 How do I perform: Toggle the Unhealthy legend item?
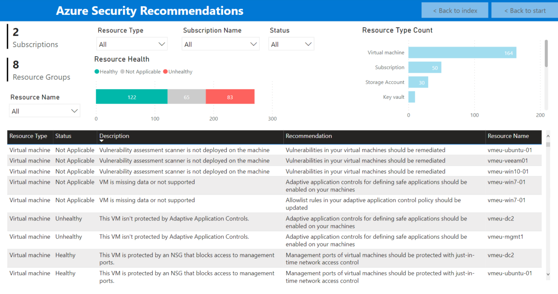click(178, 71)
